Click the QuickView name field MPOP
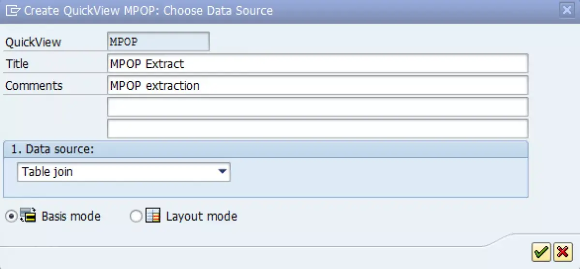This screenshot has height=269, width=580. pyautogui.click(x=158, y=42)
